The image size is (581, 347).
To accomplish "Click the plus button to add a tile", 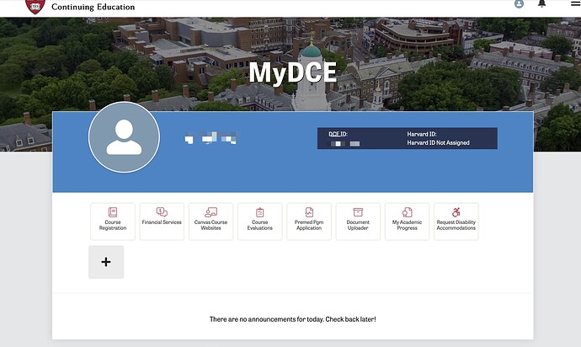I will [106, 262].
